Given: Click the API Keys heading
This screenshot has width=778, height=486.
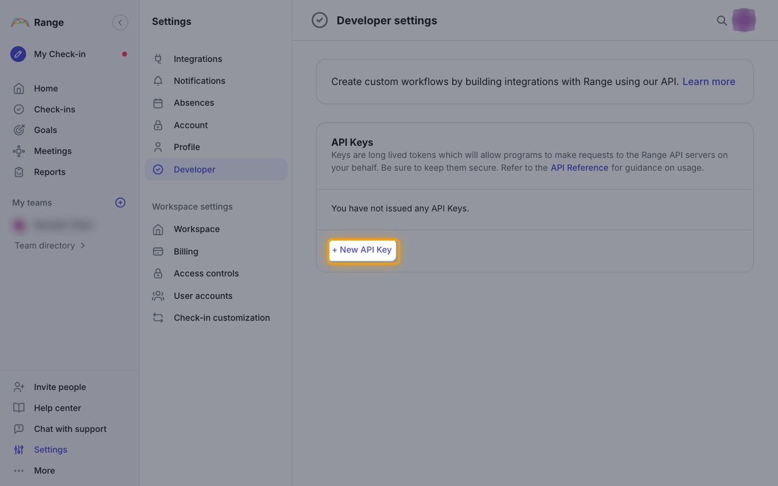Looking at the screenshot, I should point(352,143).
